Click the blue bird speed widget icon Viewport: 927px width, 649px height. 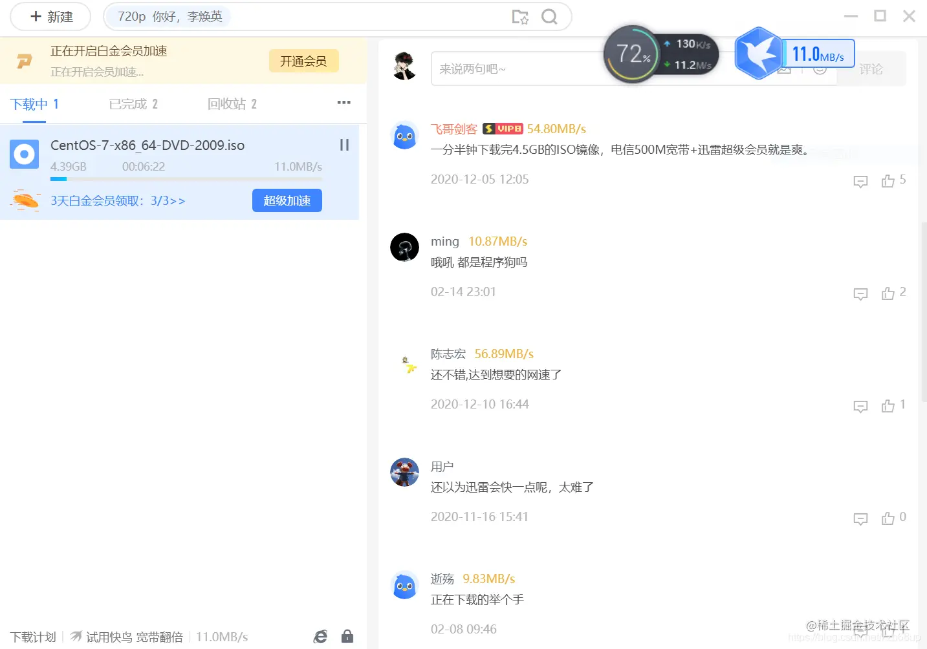pyautogui.click(x=758, y=54)
